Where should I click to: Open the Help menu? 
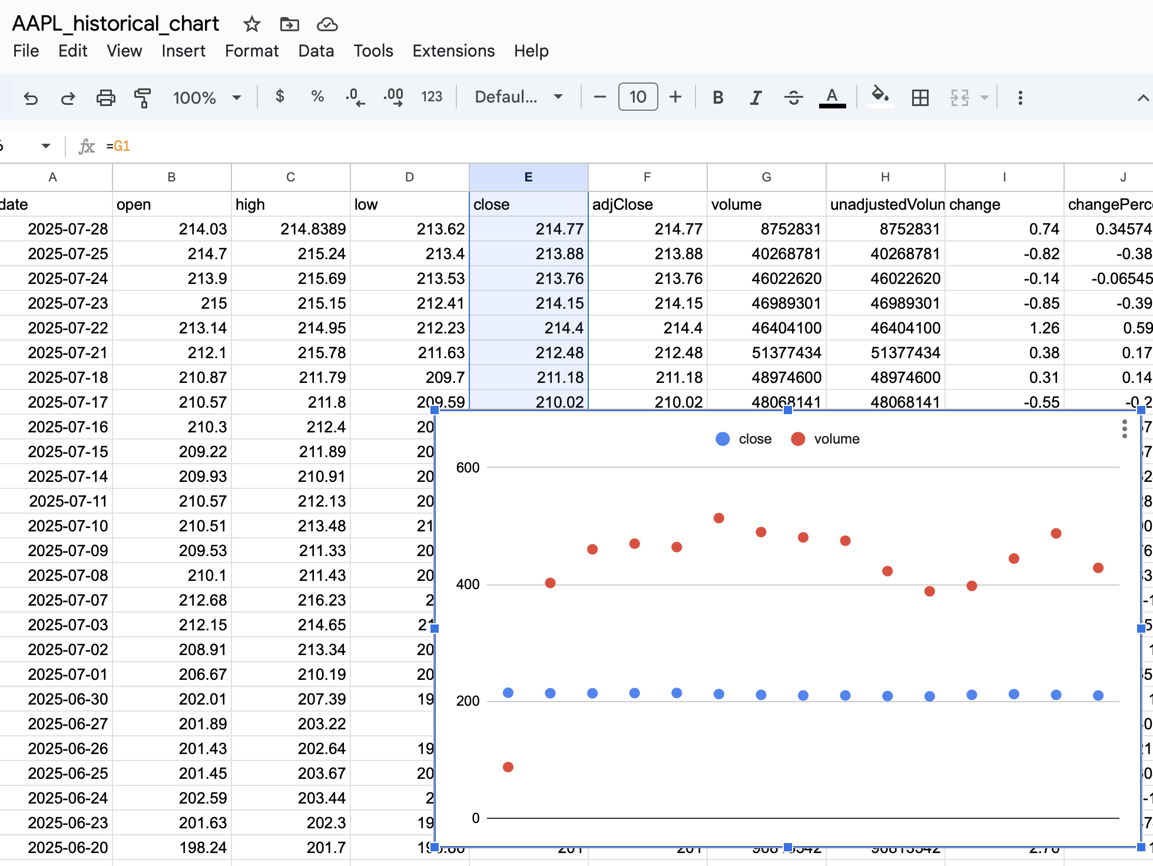point(531,51)
